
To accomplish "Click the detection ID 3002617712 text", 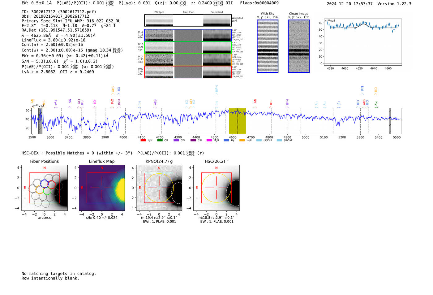I will [x=59, y=12].
